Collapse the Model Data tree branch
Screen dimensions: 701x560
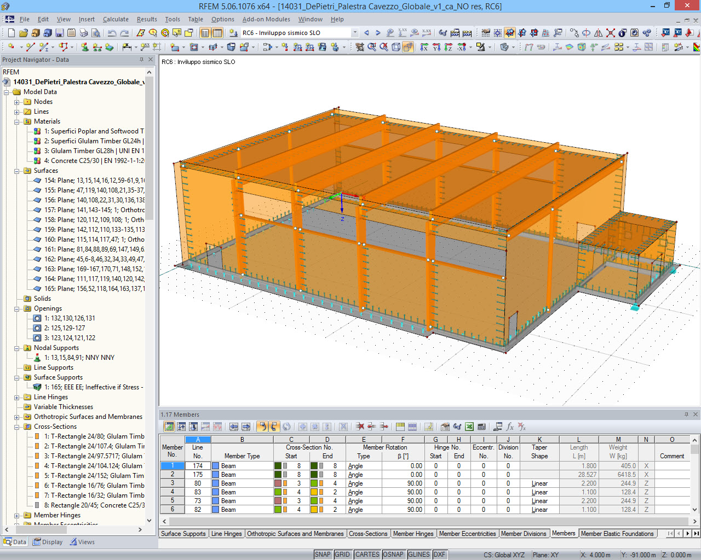point(7,92)
